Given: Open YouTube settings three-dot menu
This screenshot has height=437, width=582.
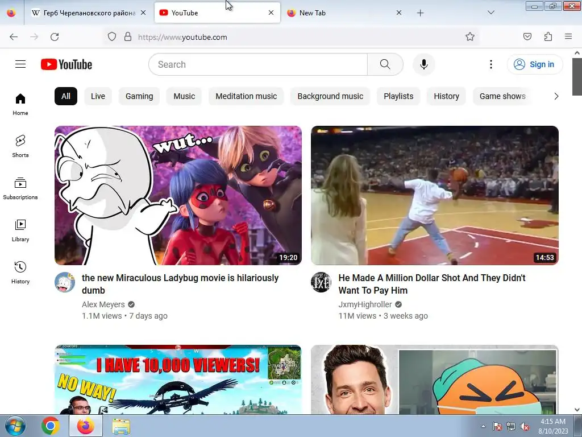Looking at the screenshot, I should (490, 64).
